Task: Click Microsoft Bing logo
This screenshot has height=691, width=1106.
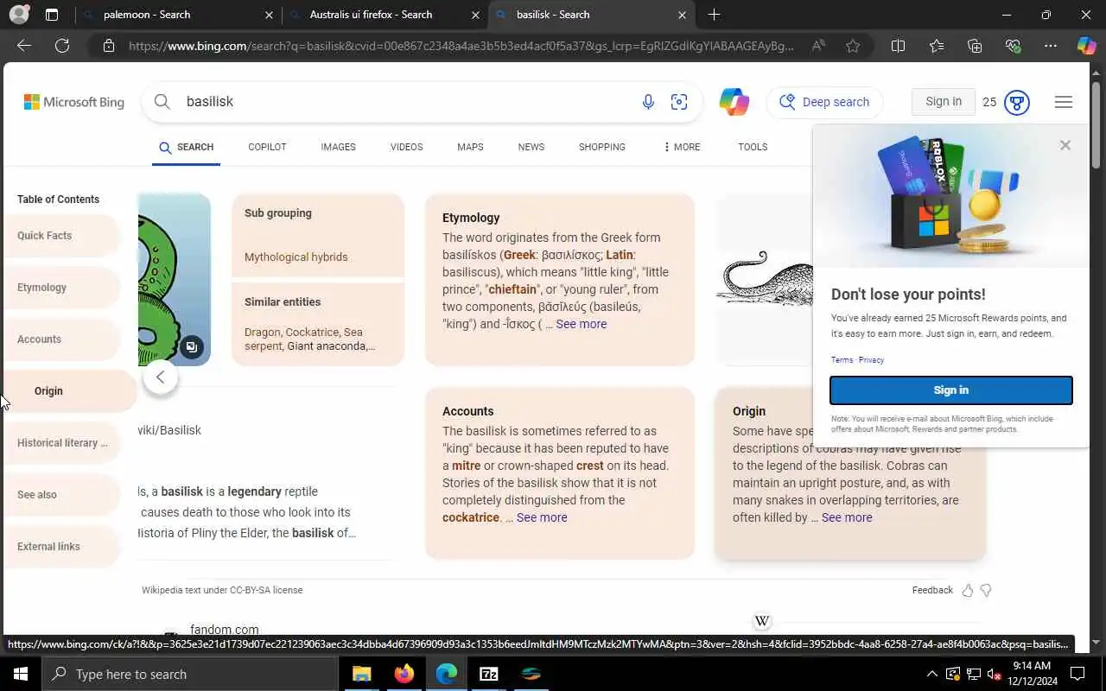Action: (73, 102)
